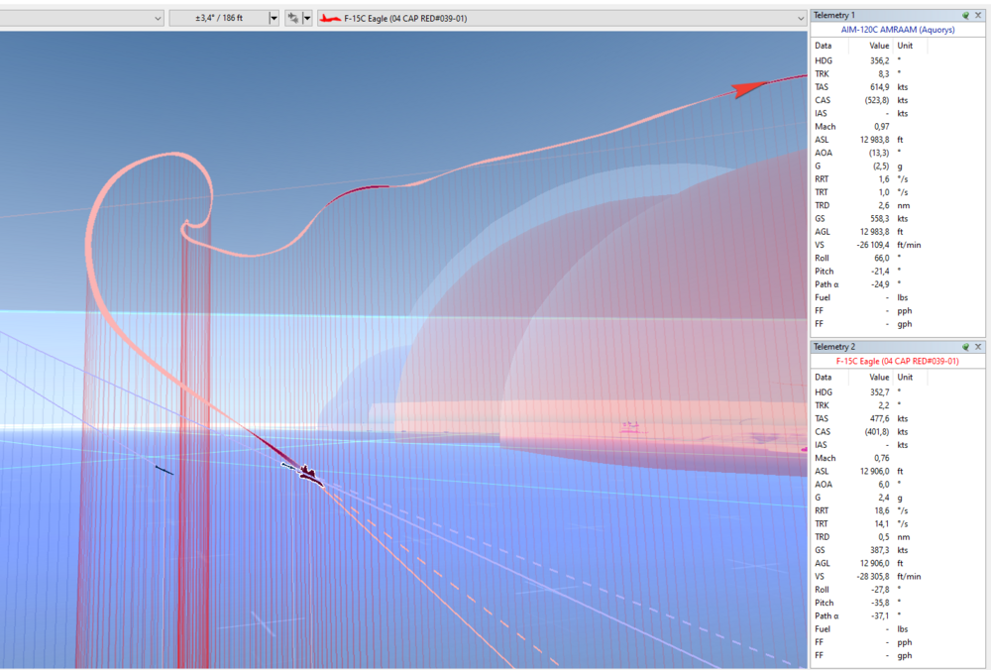Click AIM-120C AMRAAM (Aquorys) title in Telemetry 1

(x=898, y=30)
